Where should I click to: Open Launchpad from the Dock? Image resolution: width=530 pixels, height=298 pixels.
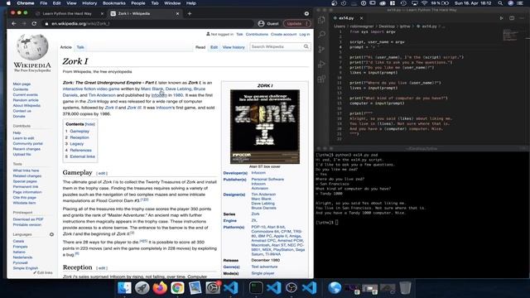click(142, 287)
